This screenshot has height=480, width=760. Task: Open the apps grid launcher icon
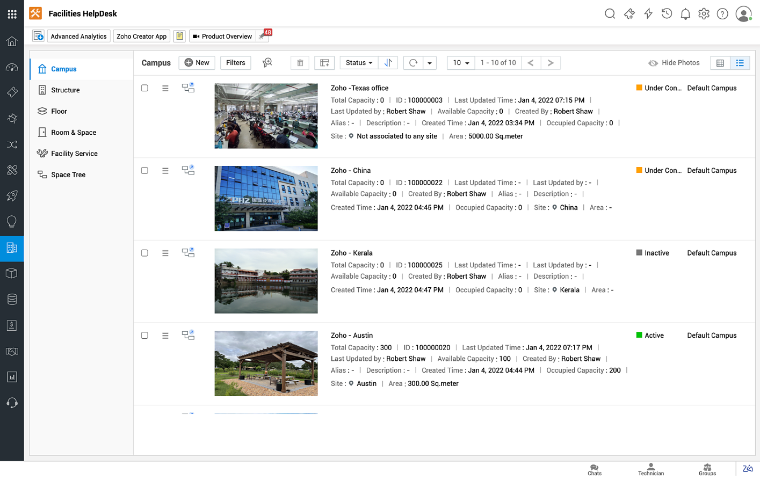12,14
